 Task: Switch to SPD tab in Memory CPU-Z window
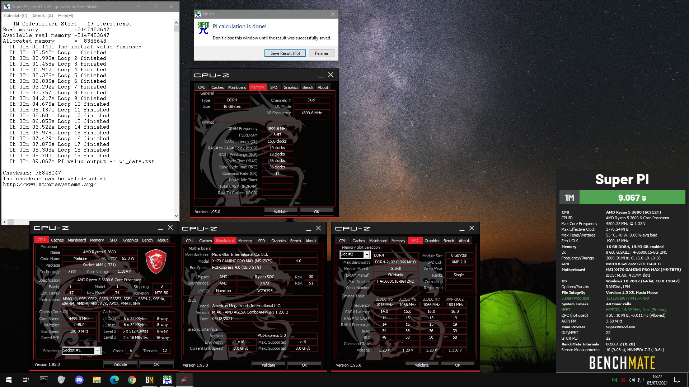273,87
